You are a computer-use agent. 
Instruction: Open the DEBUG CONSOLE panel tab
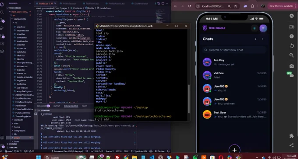click(x=71, y=106)
